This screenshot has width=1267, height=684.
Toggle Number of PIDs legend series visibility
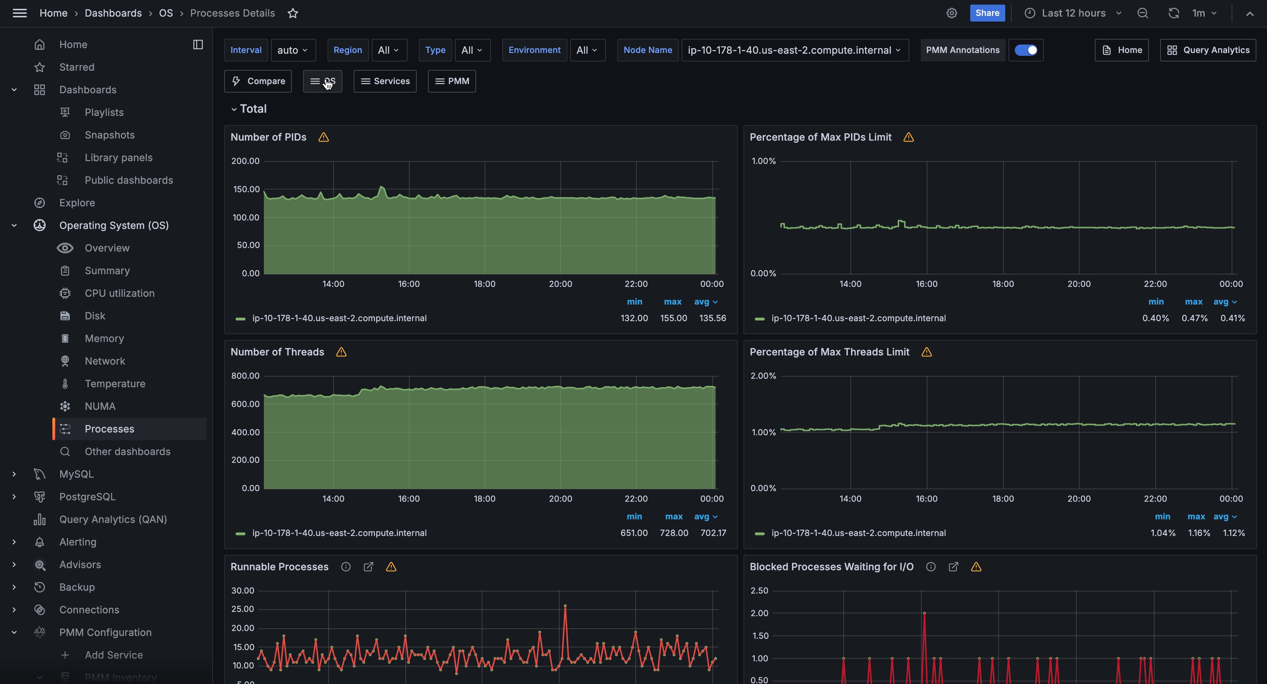(x=339, y=318)
